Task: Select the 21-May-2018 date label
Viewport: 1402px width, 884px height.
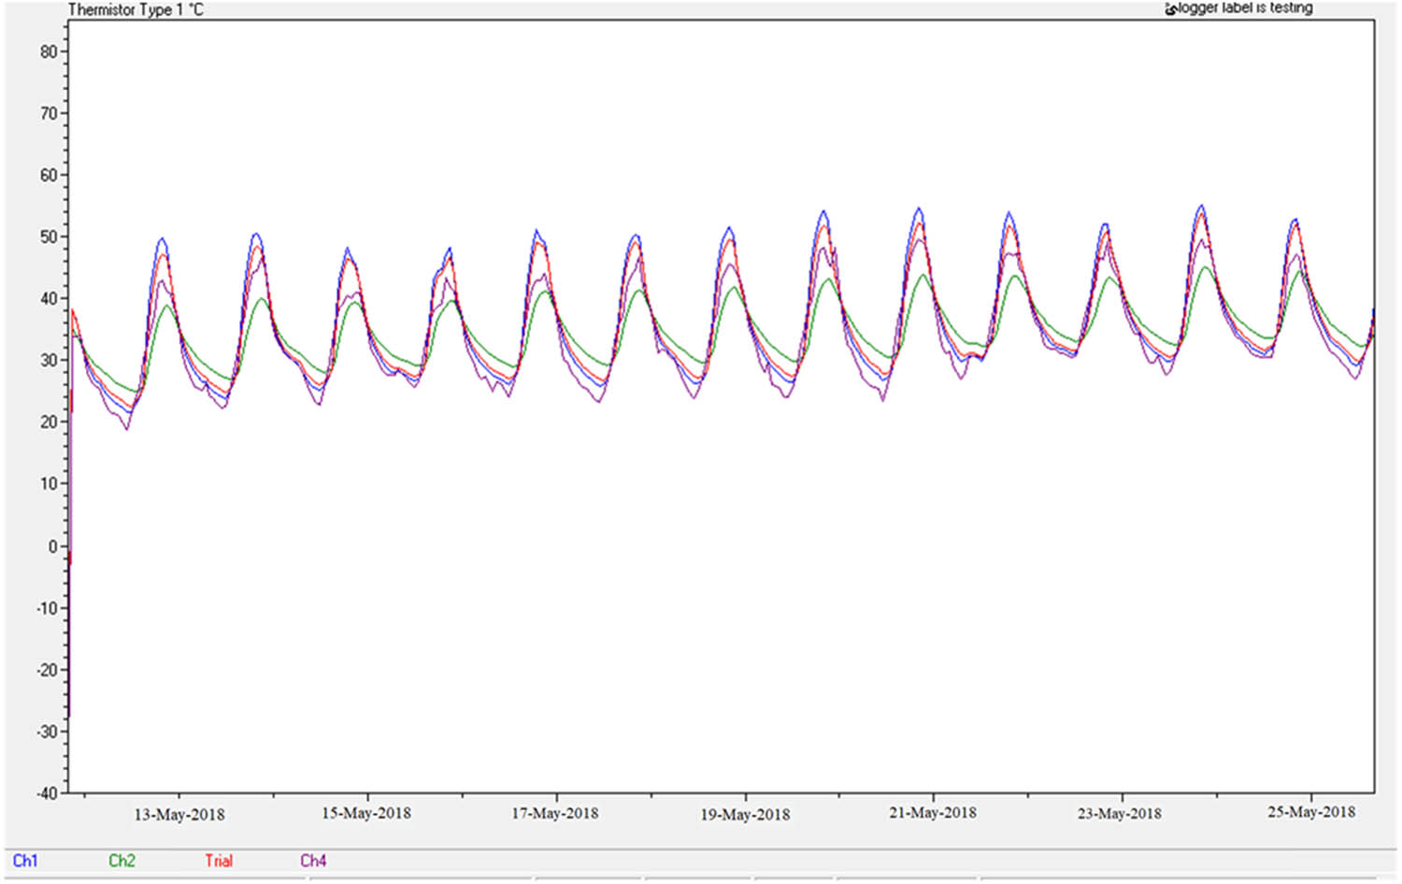Action: 932,813
